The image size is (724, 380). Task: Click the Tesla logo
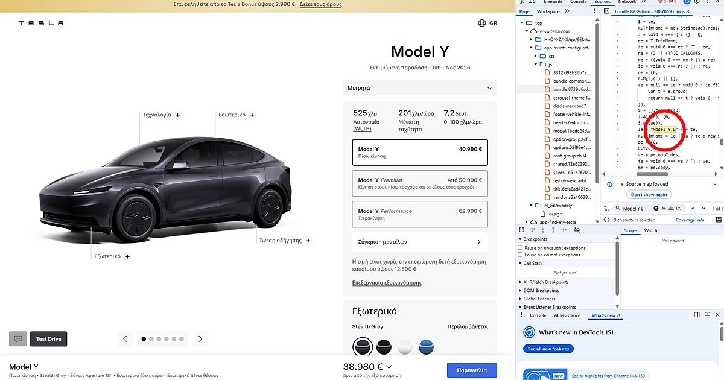(x=40, y=23)
